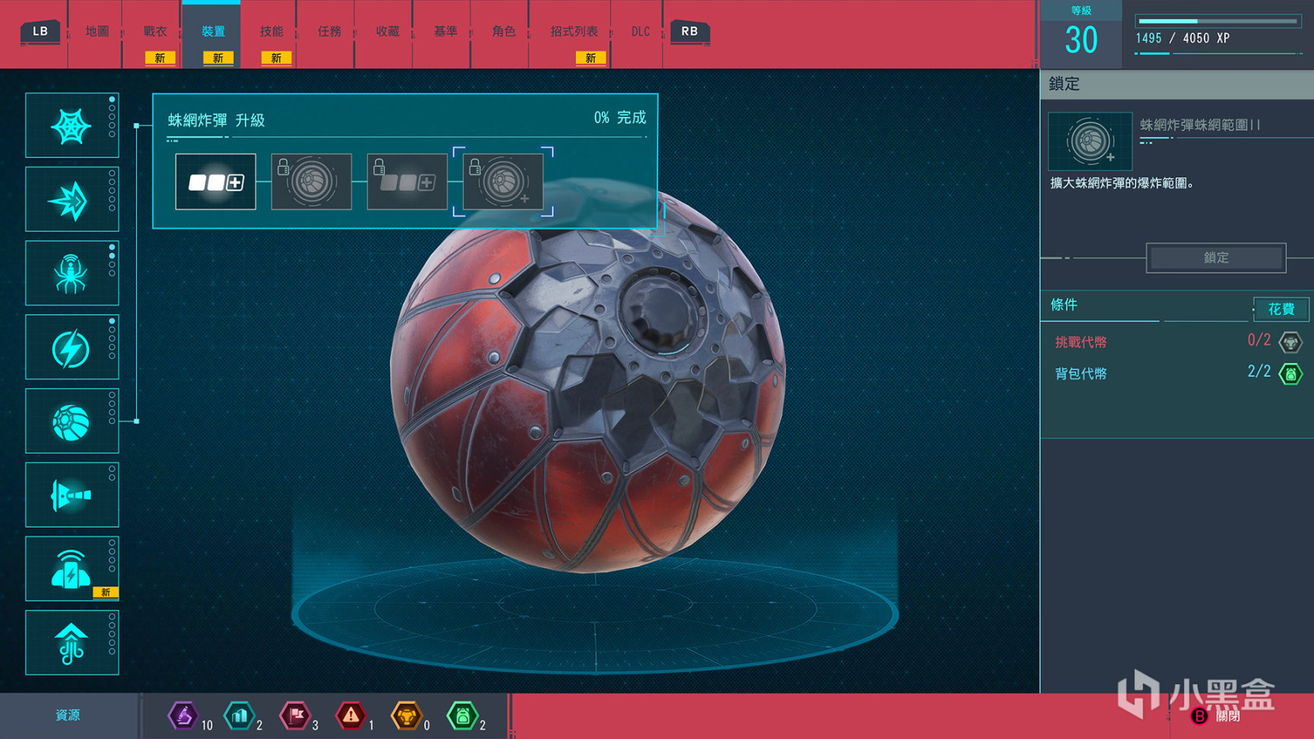
Task: Click the base token count '3'
Action: click(315, 725)
